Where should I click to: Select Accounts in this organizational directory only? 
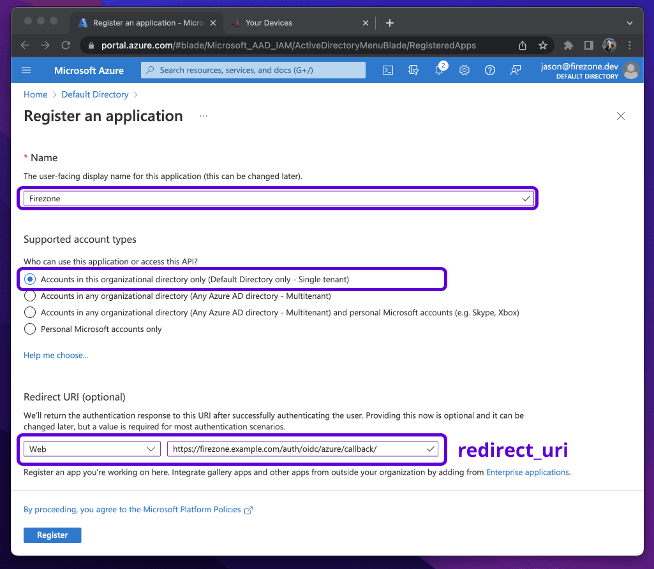point(29,278)
